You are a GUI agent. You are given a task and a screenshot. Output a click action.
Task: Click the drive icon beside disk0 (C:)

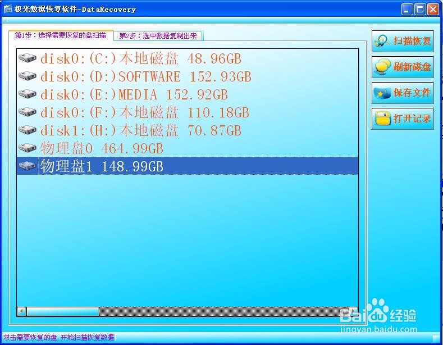[28, 58]
